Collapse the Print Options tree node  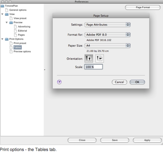coord(2,39)
